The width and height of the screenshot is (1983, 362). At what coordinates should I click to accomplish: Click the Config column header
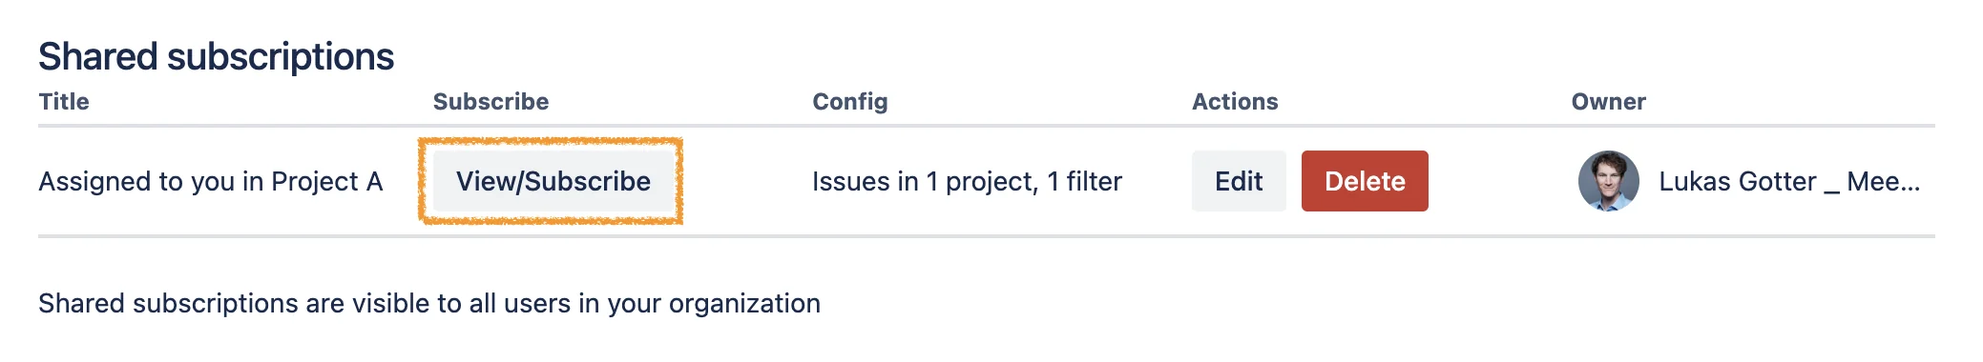tap(849, 102)
